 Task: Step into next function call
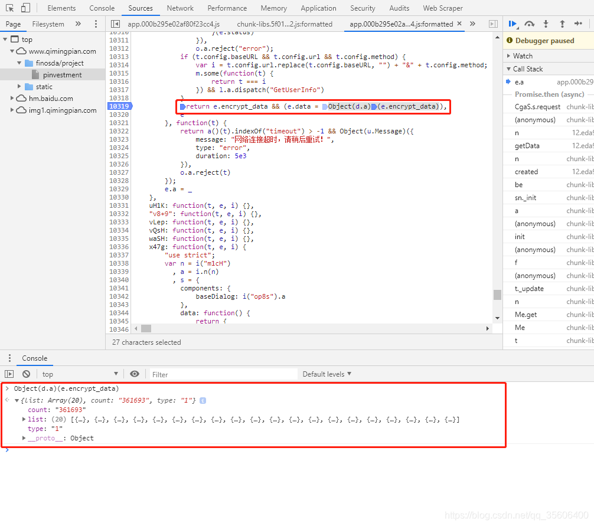coord(546,24)
